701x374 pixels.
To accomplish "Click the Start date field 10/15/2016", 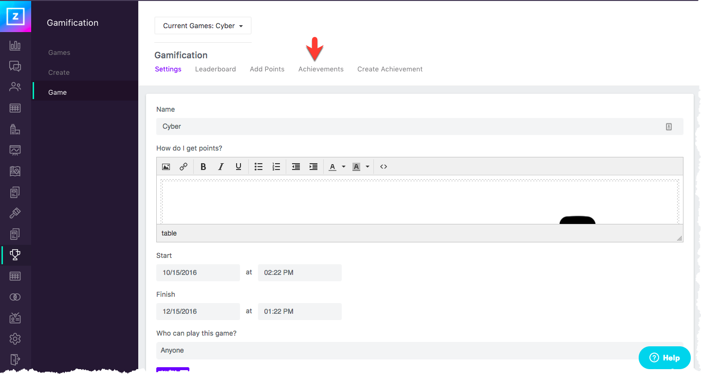I will [x=198, y=272].
